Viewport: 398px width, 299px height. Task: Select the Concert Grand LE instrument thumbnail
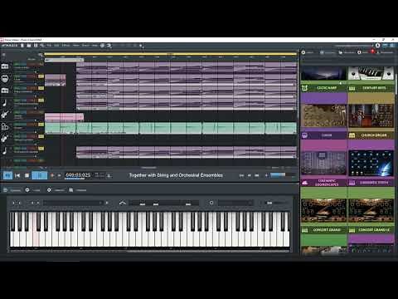(x=371, y=210)
